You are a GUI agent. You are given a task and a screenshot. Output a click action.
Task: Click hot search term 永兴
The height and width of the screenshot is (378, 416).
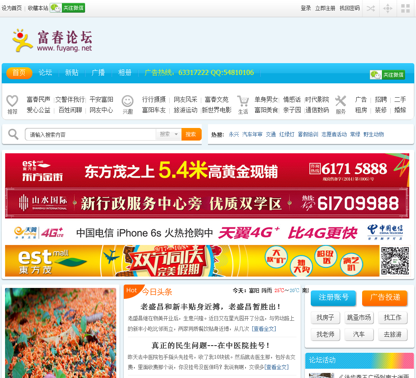(x=234, y=134)
